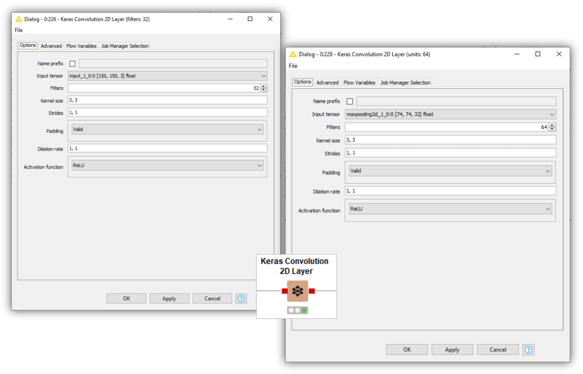Close the 0:228 Keras Convolution dialog

[559, 54]
